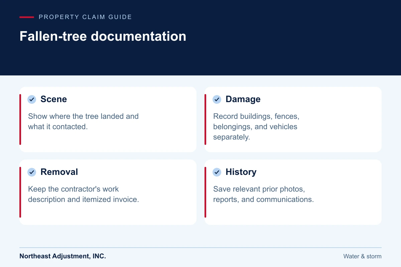Click the 'Fallen-tree documentation' title
401x267 pixels.
[103, 36]
